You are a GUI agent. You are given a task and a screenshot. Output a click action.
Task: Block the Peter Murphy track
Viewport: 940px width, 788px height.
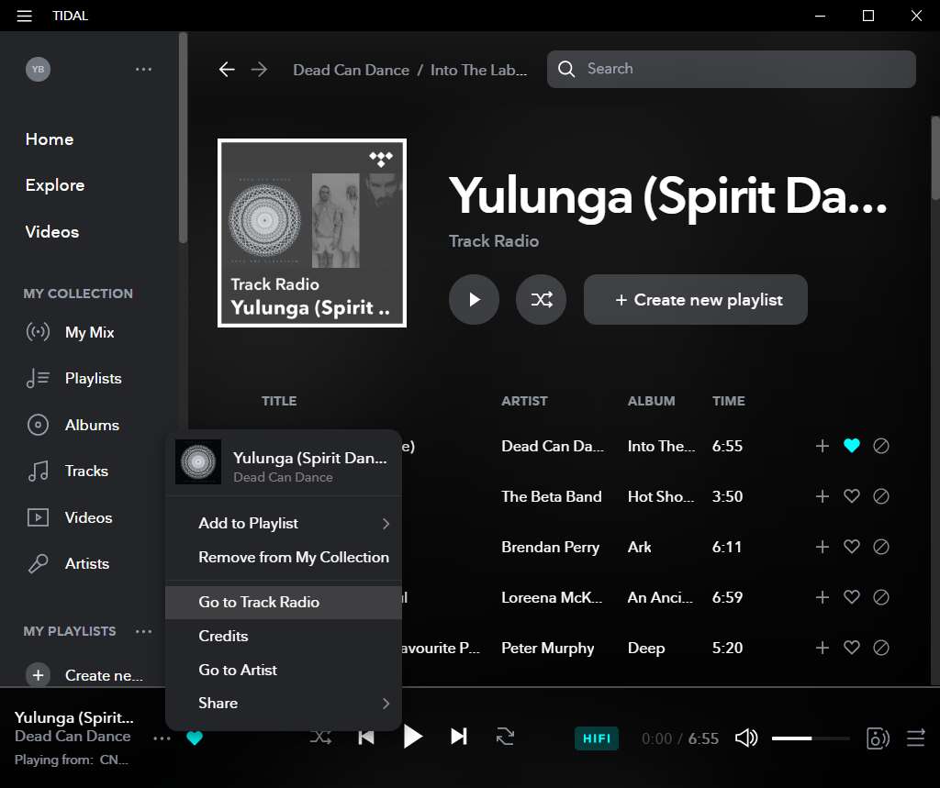880,647
